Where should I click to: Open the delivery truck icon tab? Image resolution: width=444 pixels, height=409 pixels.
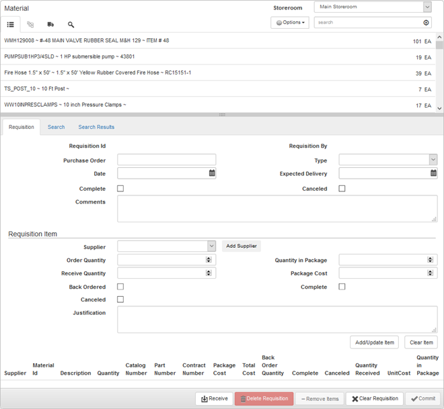50,24
